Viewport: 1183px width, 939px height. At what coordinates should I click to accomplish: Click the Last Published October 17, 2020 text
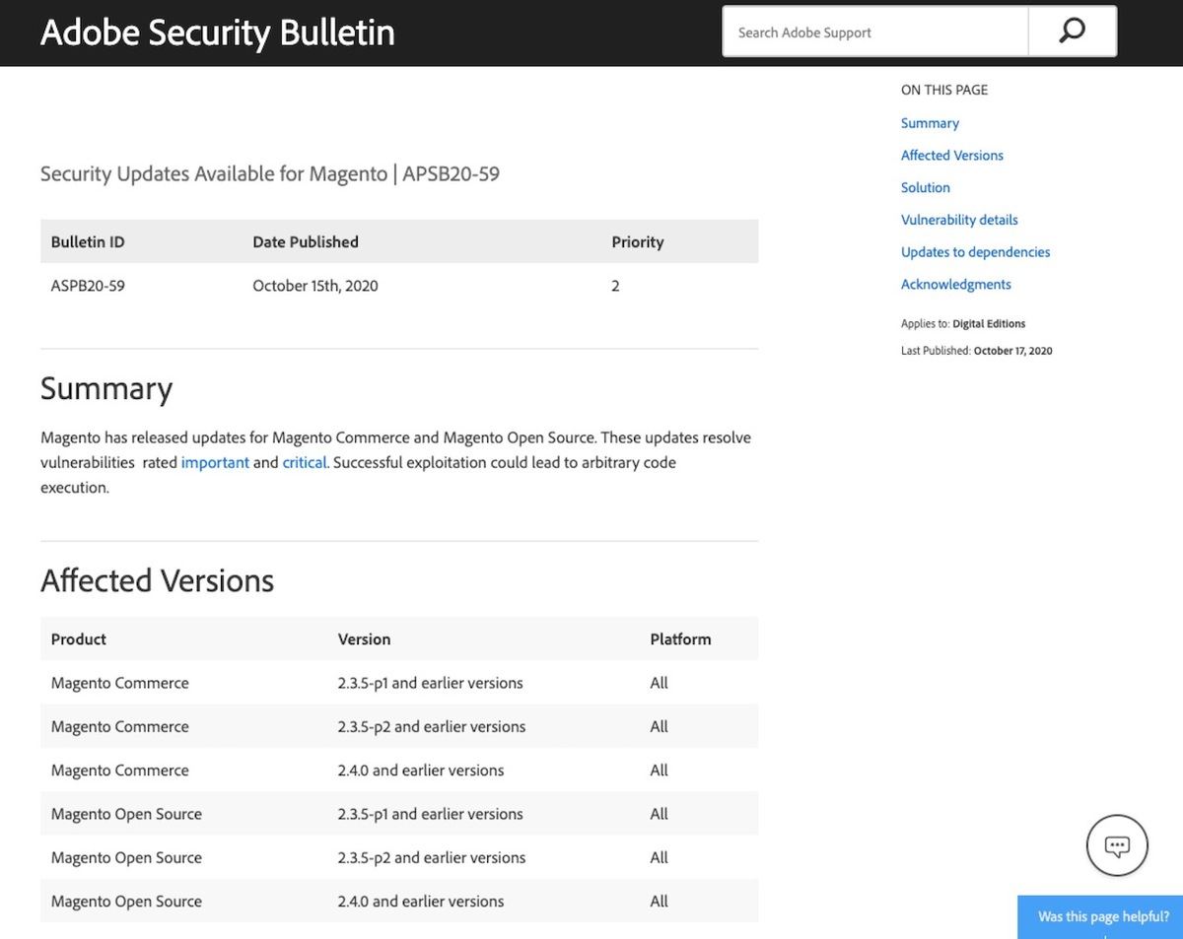pyautogui.click(x=977, y=351)
